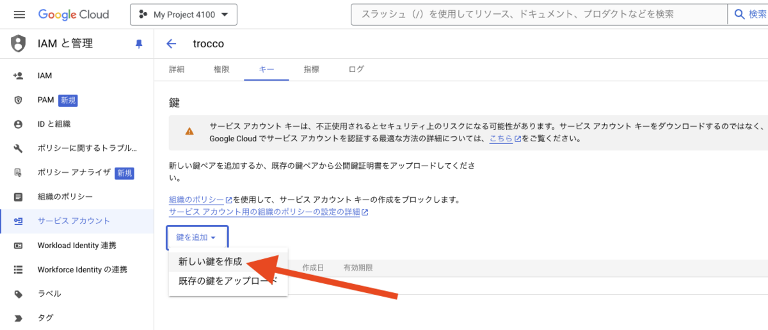This screenshot has height=330, width=768.
Task: Click the IAM と管理 shield icon
Action: pyautogui.click(x=19, y=43)
